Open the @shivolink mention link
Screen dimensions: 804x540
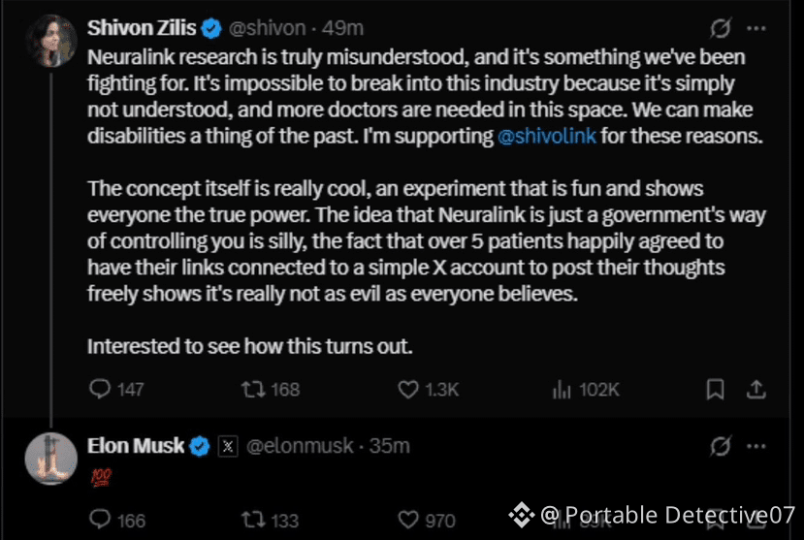(547, 137)
